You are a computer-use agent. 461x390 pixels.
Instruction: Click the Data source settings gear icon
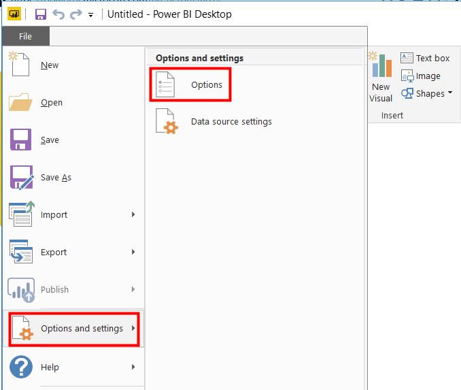(x=167, y=121)
